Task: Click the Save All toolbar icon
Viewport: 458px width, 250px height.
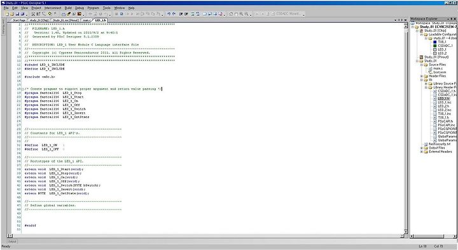Action: 22,14
